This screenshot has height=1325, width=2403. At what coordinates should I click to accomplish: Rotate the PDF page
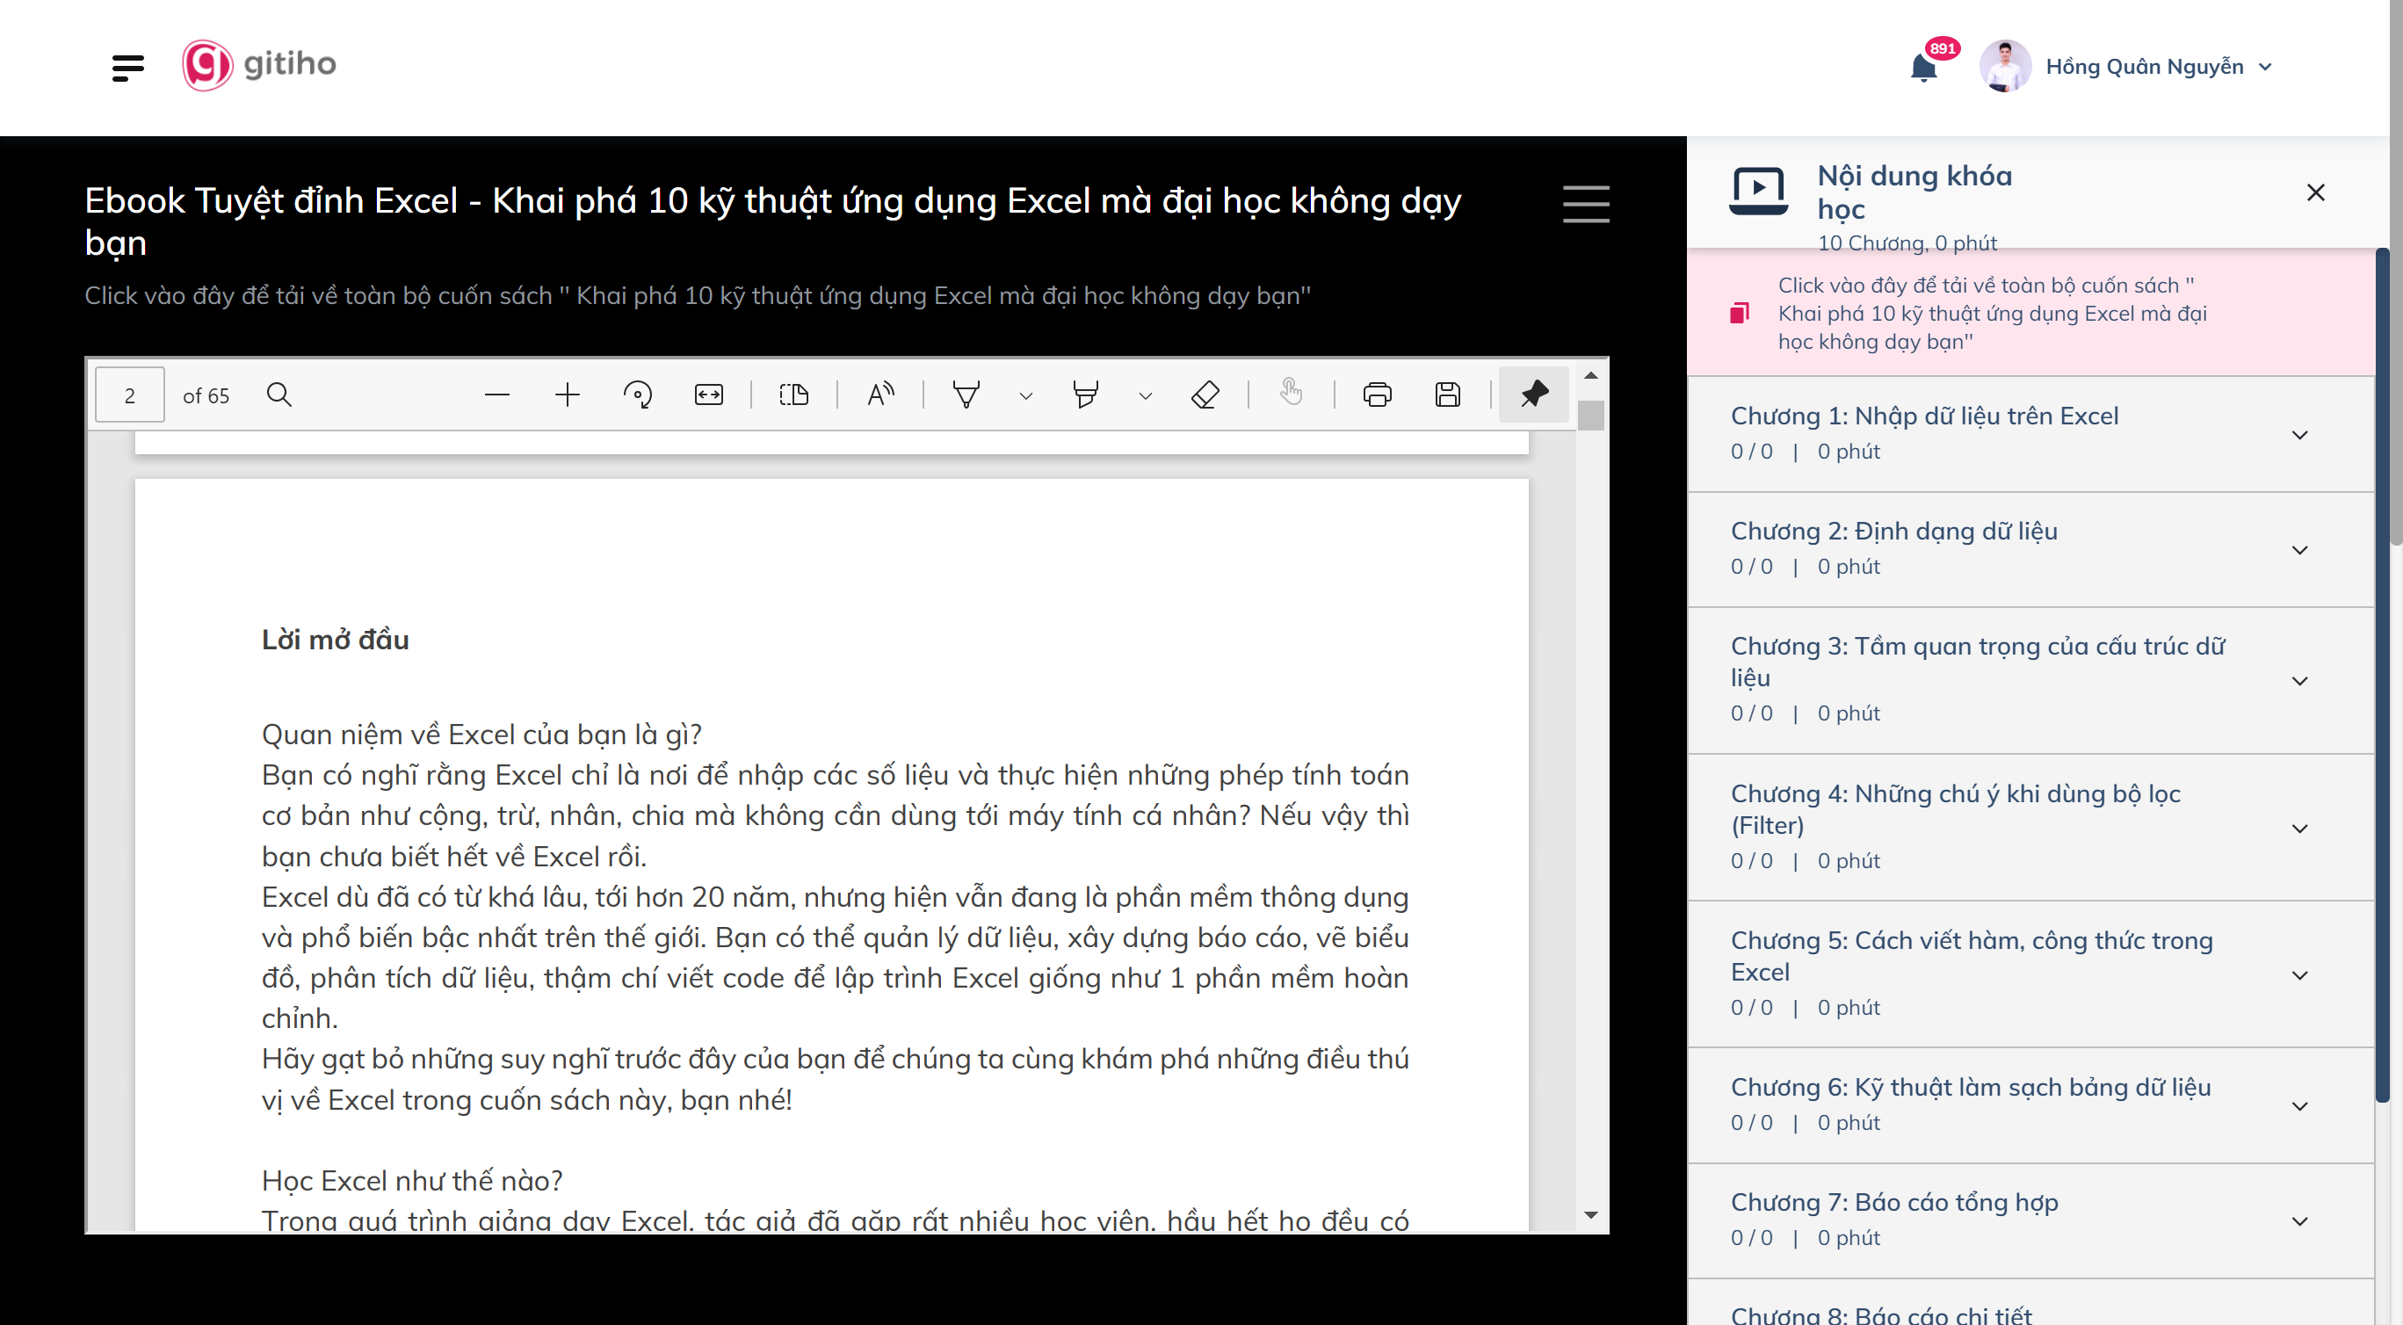pyautogui.click(x=638, y=395)
